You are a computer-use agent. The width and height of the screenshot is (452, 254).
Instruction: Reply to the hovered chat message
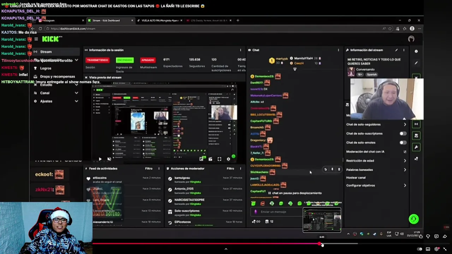[326, 169]
